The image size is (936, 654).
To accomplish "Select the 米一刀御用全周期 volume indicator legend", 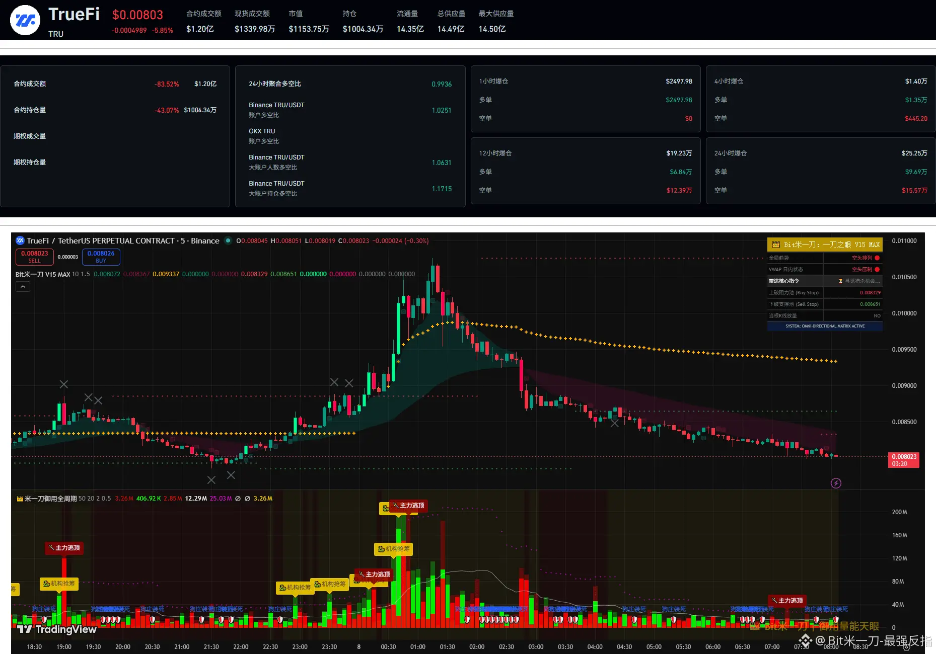I will 51,499.
